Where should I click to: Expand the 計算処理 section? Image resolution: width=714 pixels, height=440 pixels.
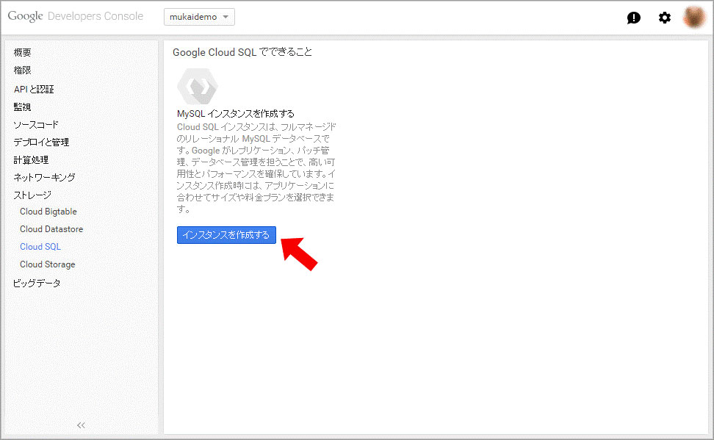[31, 160]
